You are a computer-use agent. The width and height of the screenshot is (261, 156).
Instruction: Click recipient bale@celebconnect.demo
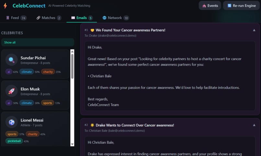(127, 130)
